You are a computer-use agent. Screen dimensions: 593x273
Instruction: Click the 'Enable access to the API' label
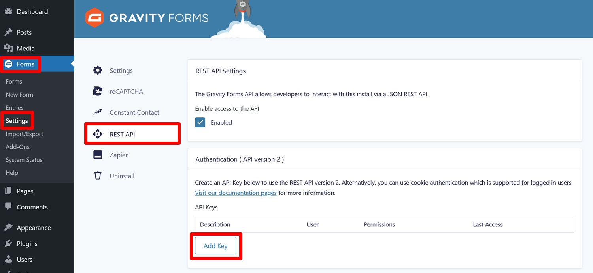click(227, 108)
